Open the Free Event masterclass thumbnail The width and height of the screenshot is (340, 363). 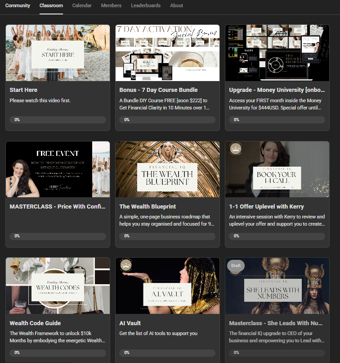(58, 169)
